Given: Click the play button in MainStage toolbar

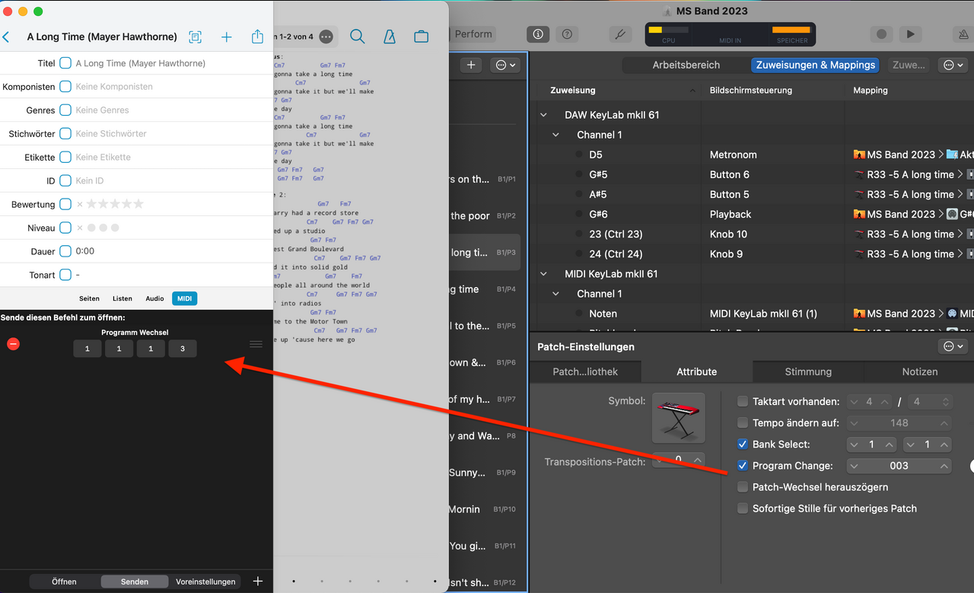Looking at the screenshot, I should tap(910, 34).
